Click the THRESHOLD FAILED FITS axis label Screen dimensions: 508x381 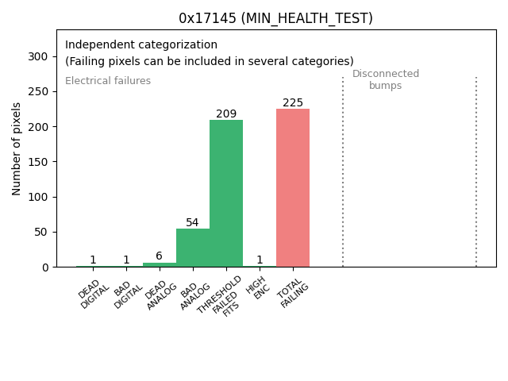click(x=221, y=298)
